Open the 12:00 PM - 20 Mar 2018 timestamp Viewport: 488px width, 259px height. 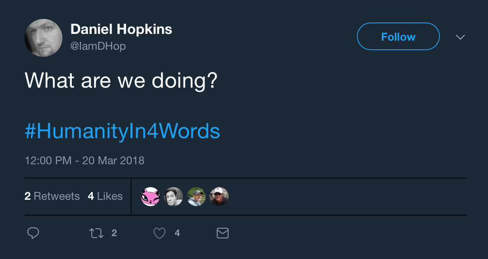click(84, 160)
